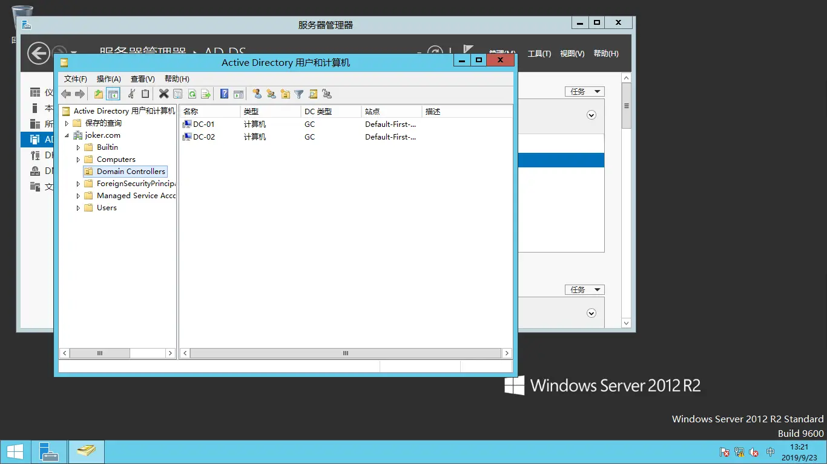
Task: Expand the Managed Service Accounts node
Action: click(x=78, y=196)
